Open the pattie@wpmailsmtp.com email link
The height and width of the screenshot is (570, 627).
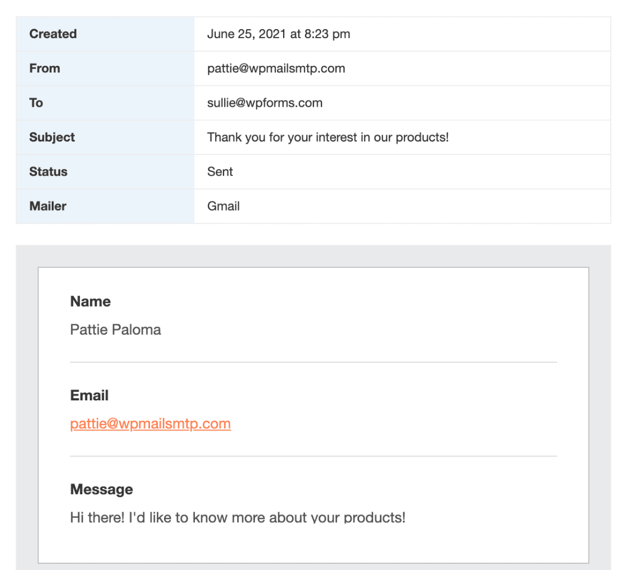pyautogui.click(x=151, y=423)
